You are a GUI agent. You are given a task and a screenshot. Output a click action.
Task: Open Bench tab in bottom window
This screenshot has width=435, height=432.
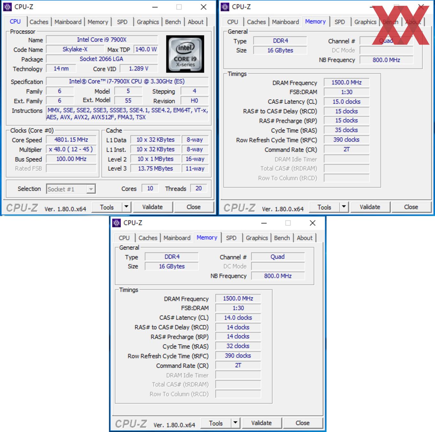(282, 238)
